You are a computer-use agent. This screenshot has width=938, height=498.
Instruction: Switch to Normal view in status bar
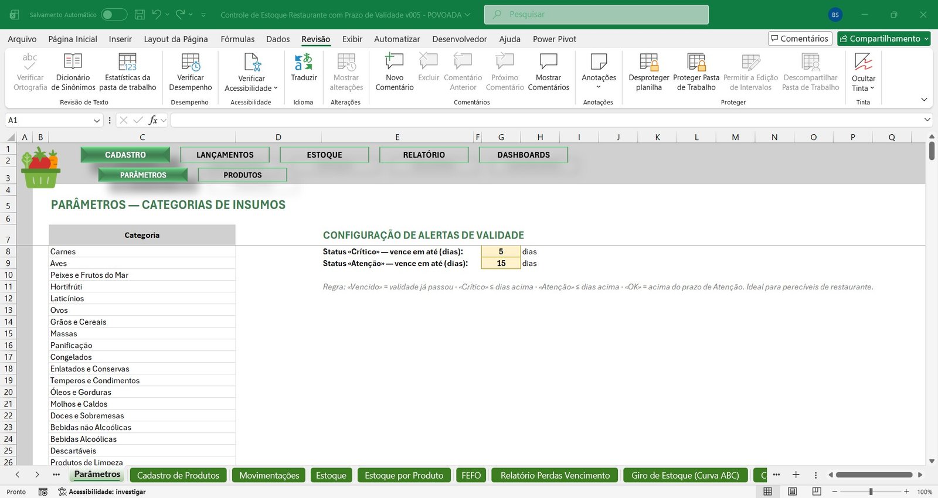coord(767,492)
